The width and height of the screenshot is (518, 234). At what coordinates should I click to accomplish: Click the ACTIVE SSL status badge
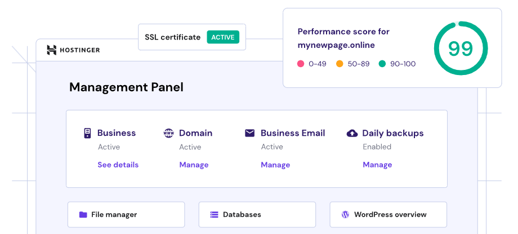(x=223, y=37)
